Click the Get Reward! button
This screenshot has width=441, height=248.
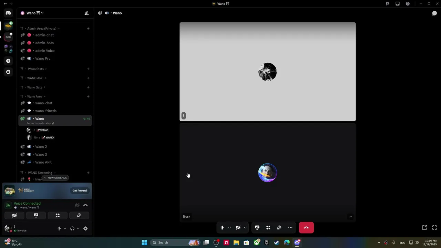coord(80,190)
